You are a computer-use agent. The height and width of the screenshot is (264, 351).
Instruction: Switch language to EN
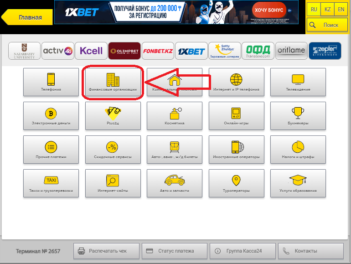tap(341, 9)
